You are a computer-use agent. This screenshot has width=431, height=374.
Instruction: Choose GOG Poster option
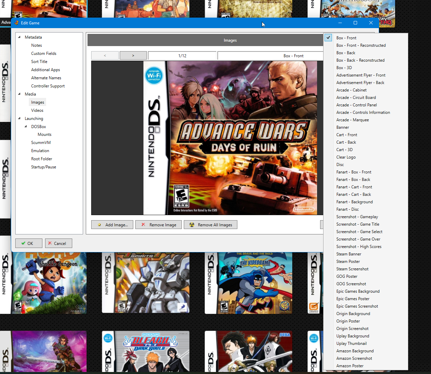[366, 276]
